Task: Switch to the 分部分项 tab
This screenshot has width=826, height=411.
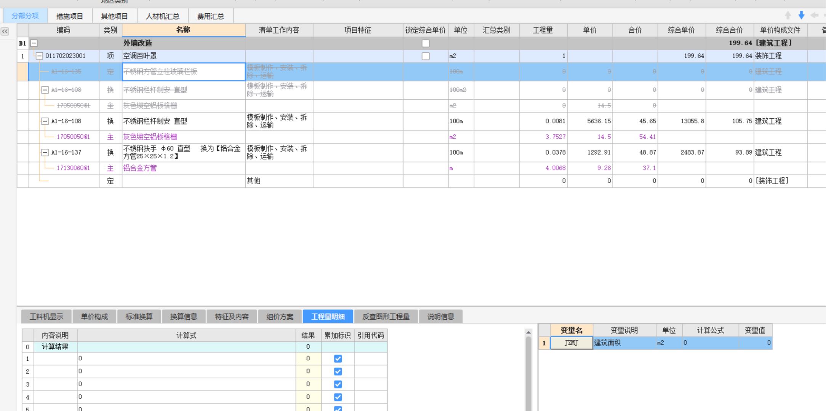Action: (x=25, y=16)
